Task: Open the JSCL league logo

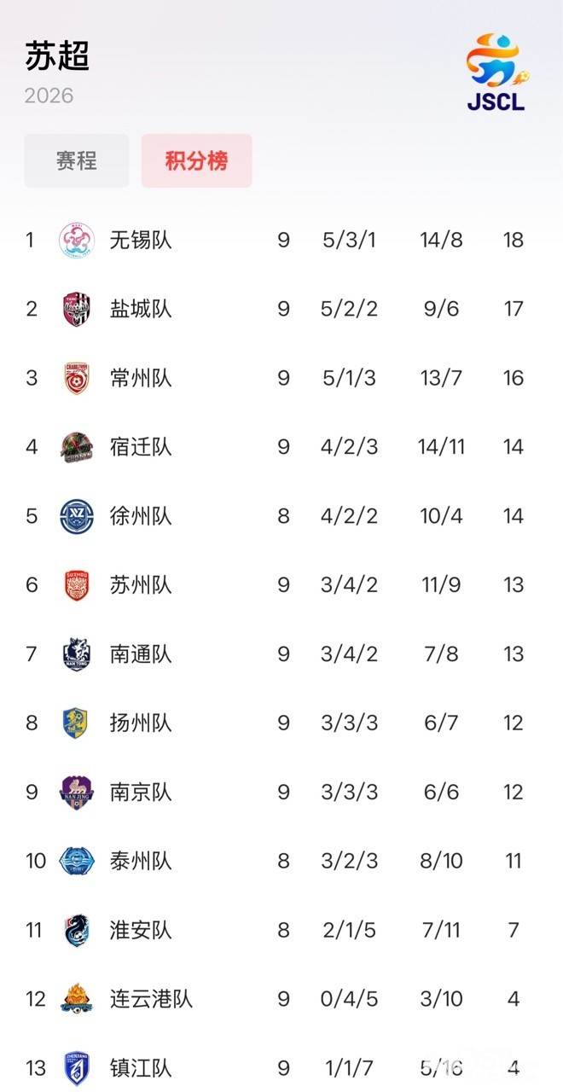Action: pos(496,72)
